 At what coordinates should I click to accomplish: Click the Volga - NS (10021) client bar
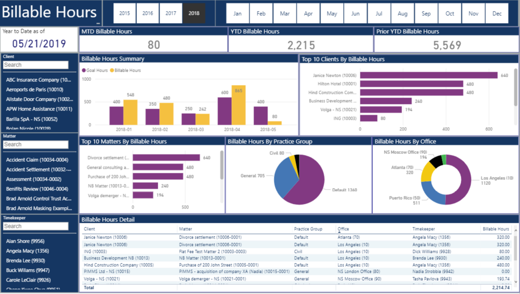381,110
